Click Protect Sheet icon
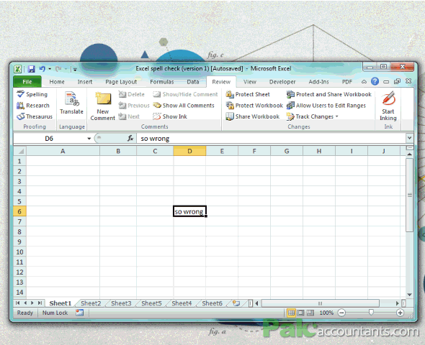 click(x=230, y=94)
